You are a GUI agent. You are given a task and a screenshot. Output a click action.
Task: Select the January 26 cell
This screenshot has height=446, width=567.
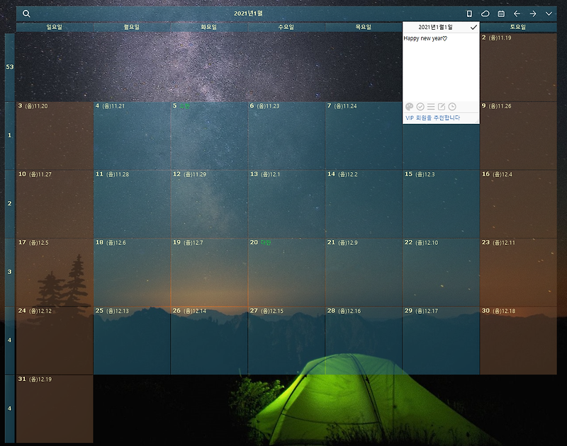point(209,341)
